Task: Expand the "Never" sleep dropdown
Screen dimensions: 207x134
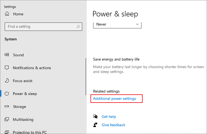Action: point(117,24)
